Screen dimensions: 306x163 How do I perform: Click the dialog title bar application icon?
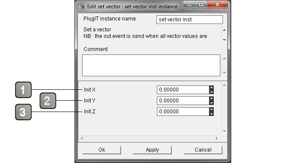pyautogui.click(x=81, y=7)
